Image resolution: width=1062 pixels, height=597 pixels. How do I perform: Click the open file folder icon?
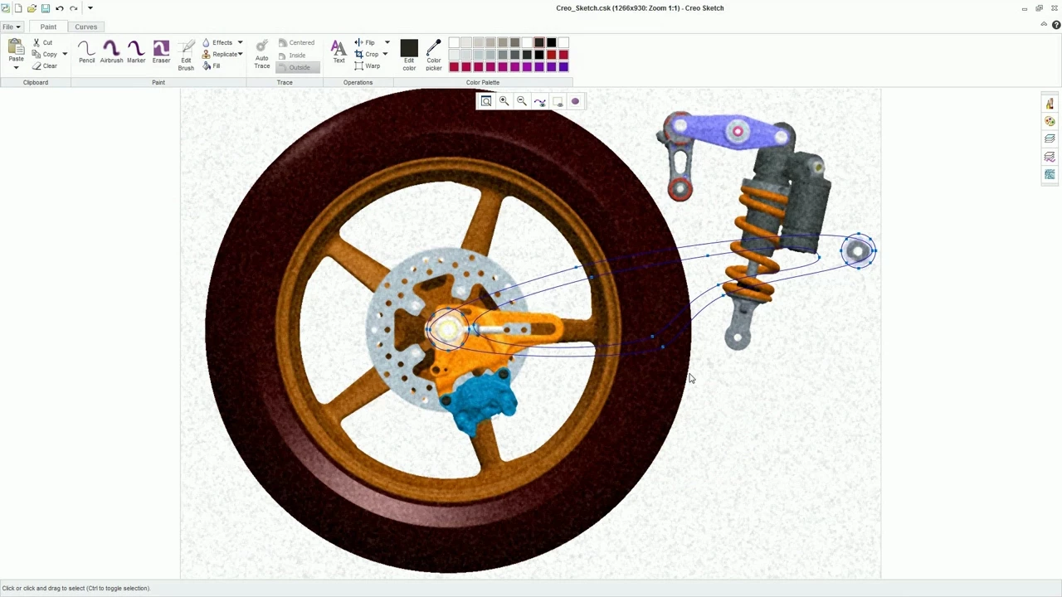(x=32, y=8)
